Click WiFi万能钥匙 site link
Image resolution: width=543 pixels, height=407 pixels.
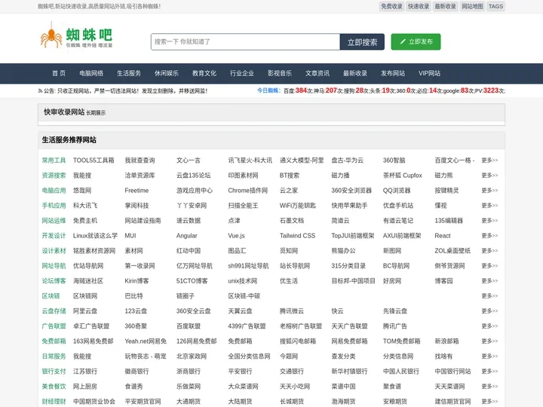click(298, 206)
